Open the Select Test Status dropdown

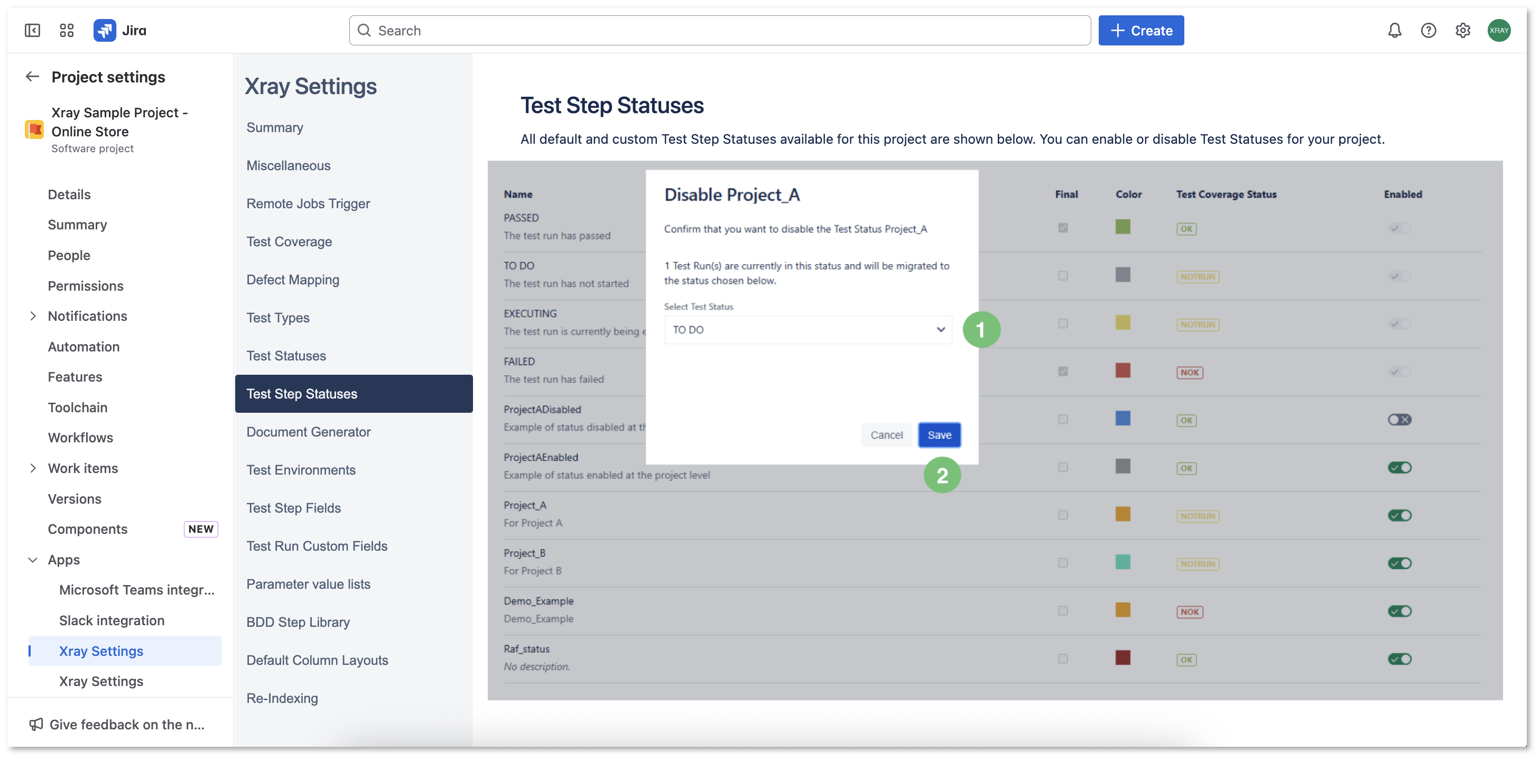[x=808, y=329]
